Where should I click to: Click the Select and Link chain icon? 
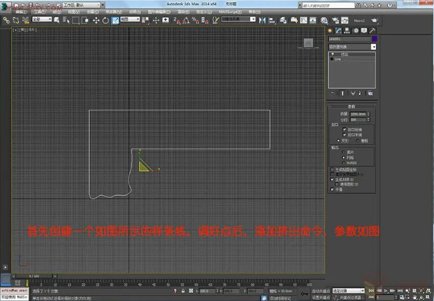[6, 20]
